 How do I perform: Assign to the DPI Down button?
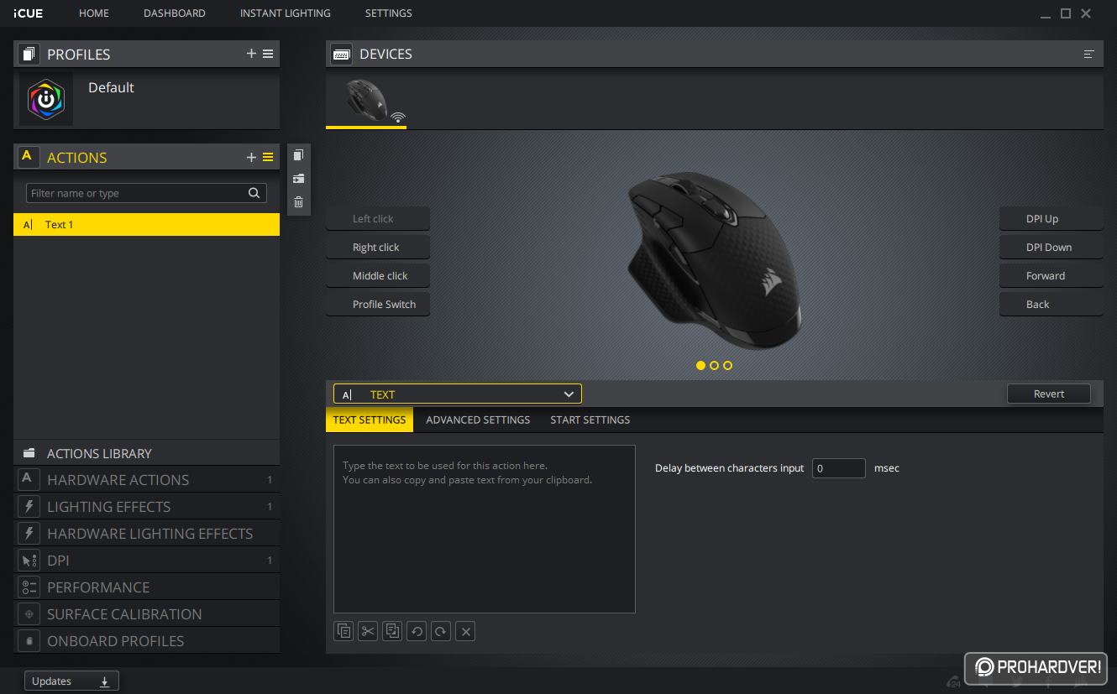[1051, 248]
